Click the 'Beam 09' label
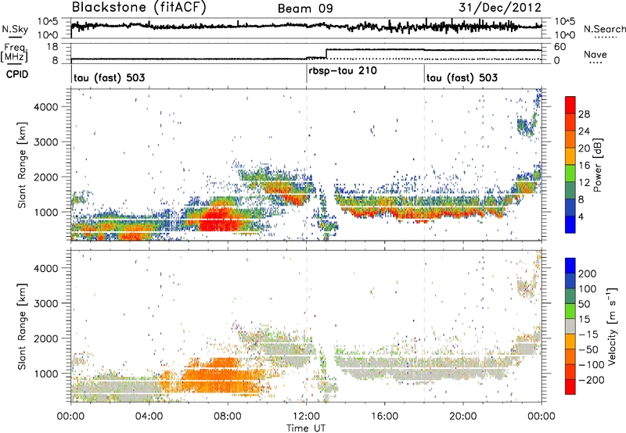 pyautogui.click(x=305, y=9)
